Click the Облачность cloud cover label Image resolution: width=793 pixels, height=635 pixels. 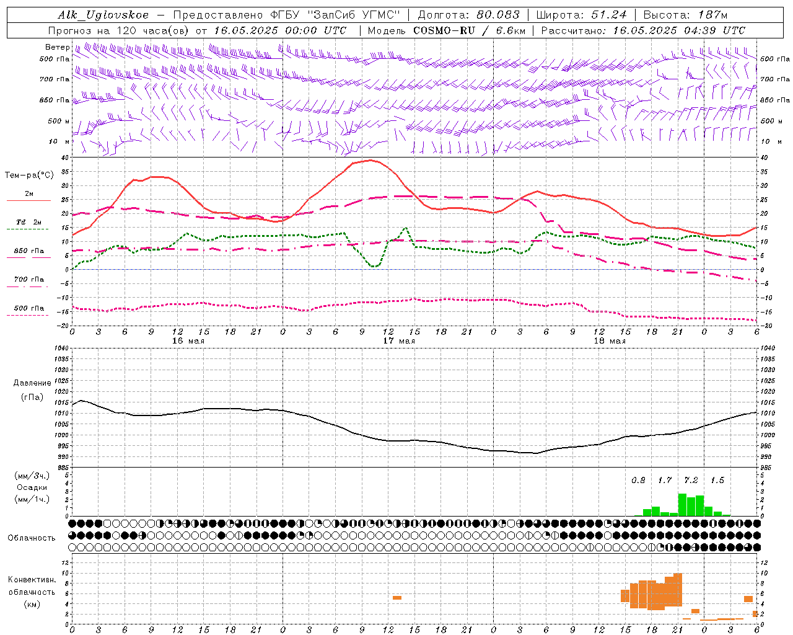(x=32, y=538)
